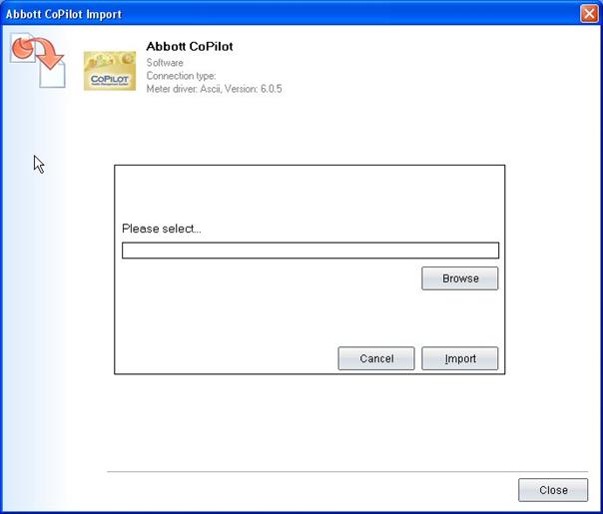Close the window using the title bar X
The height and width of the screenshot is (514, 603).
coord(589,14)
